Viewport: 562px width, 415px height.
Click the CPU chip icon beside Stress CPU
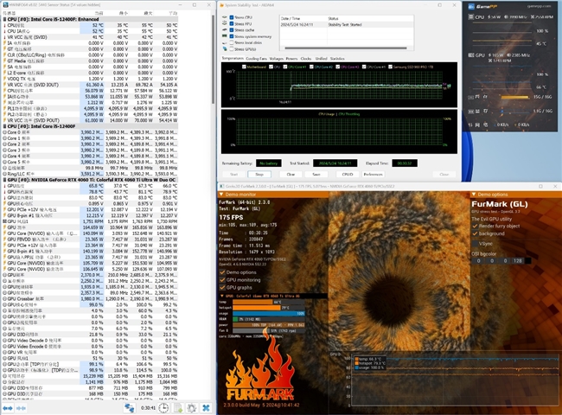pos(225,17)
